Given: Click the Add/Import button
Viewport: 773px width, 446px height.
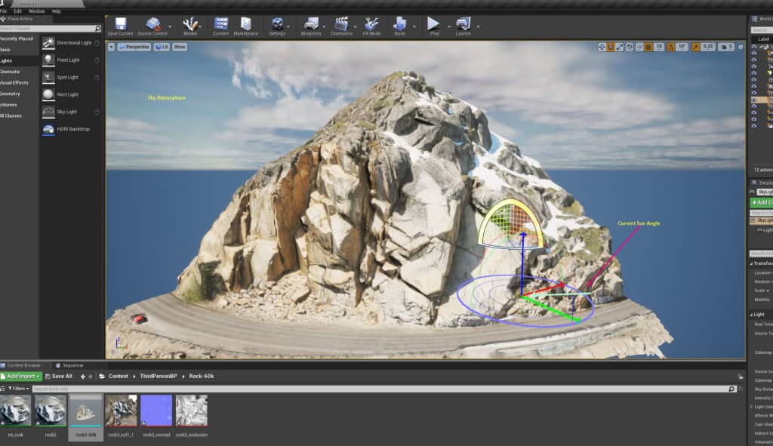Looking at the screenshot, I should [x=21, y=377].
